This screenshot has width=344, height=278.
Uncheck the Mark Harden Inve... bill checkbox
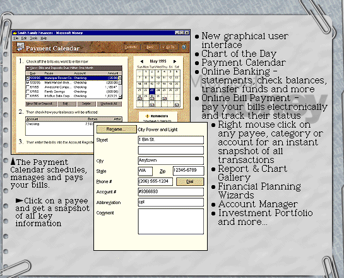tap(28, 83)
